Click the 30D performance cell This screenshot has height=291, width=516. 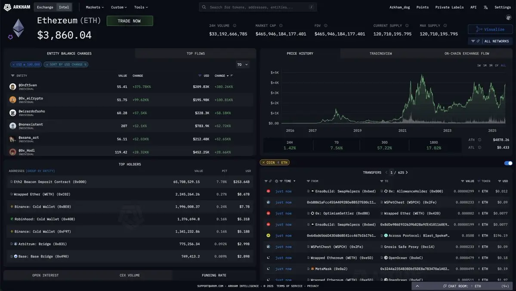(384, 145)
